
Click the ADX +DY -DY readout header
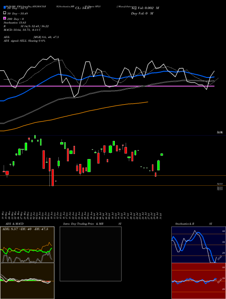pos(25,229)
